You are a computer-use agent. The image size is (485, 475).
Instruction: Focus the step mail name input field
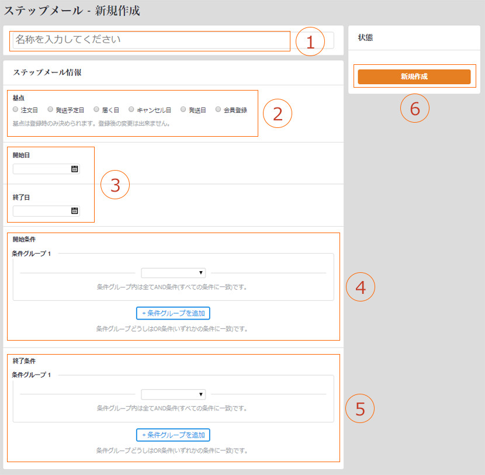tap(151, 40)
